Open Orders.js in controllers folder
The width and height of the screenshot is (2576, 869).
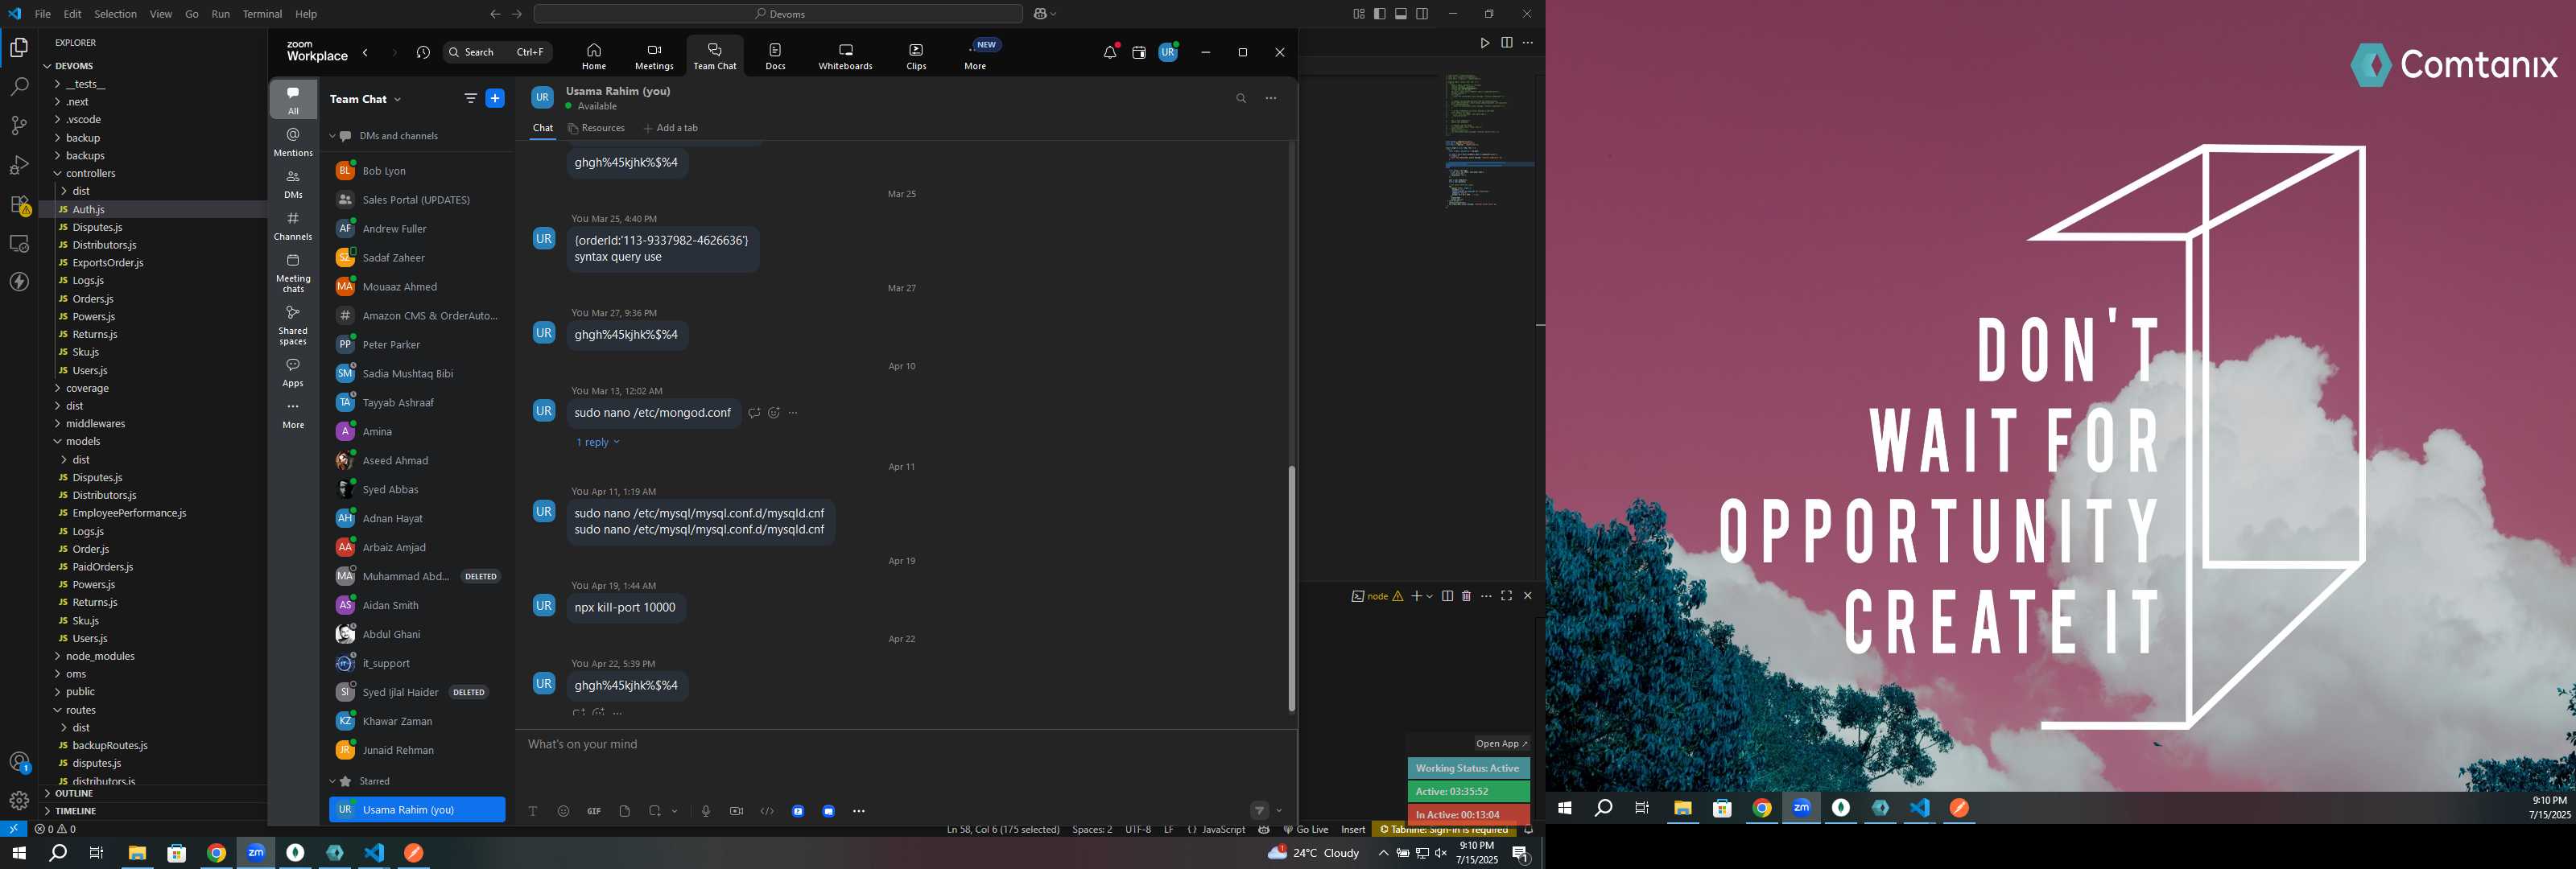point(93,299)
